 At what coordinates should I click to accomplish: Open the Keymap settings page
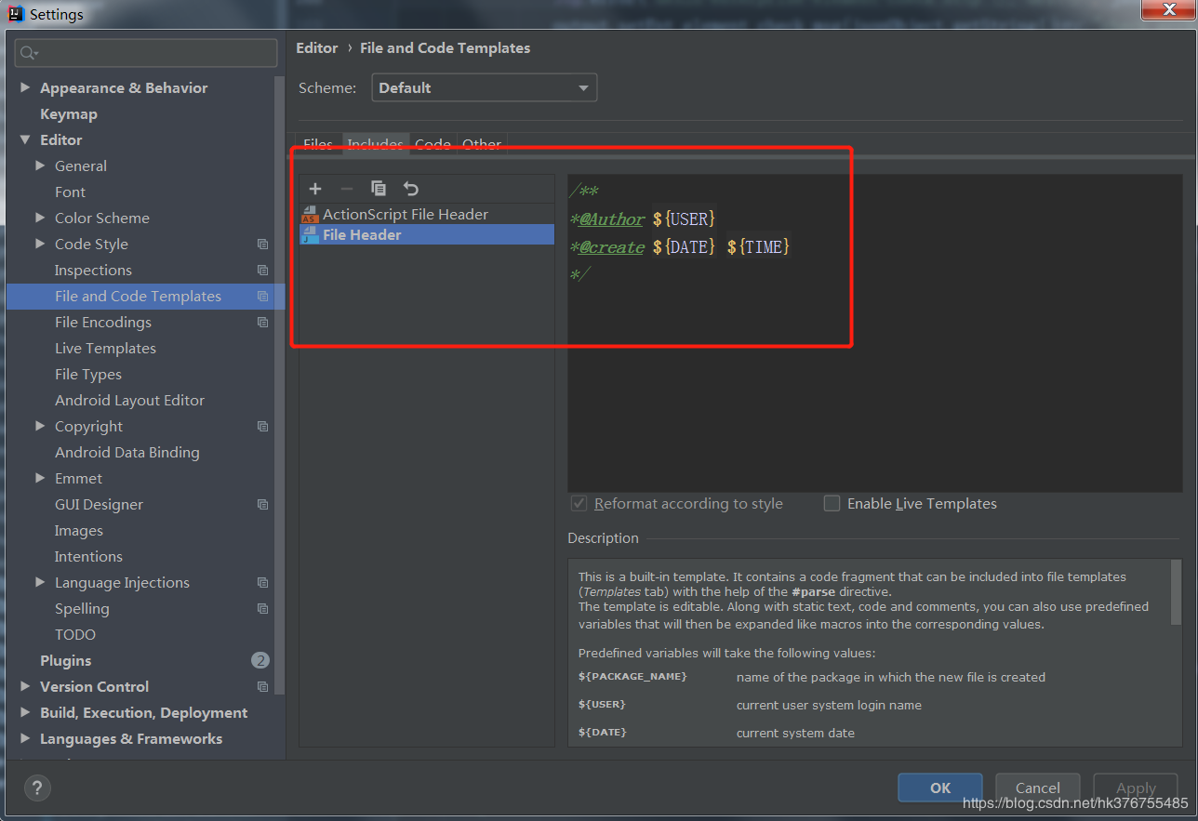[69, 114]
